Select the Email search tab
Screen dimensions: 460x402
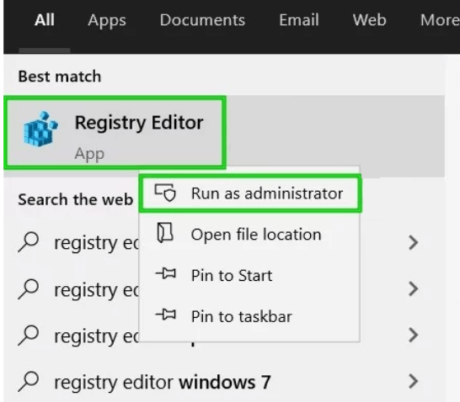(x=299, y=20)
